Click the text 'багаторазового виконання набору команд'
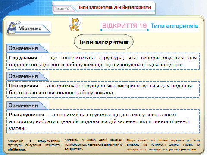This screenshot has width=207, height=155. point(62,93)
